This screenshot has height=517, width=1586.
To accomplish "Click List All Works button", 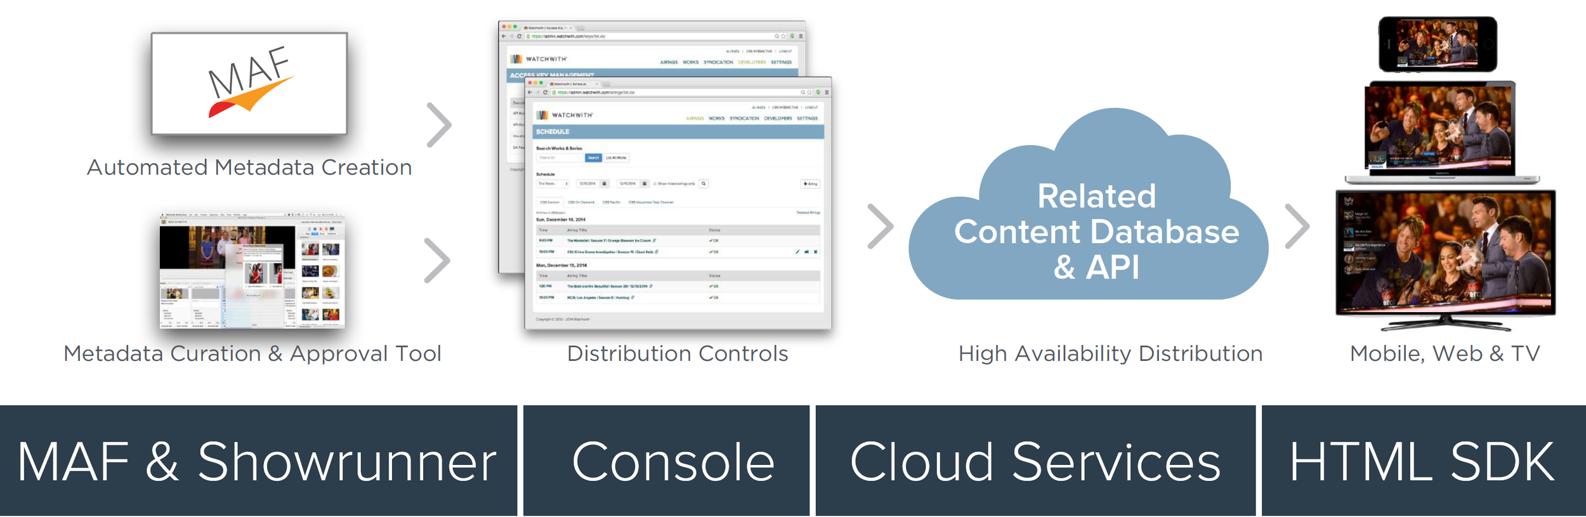I will point(616,158).
